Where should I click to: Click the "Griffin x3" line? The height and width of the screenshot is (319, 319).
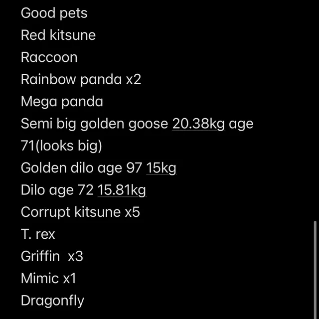pyautogui.click(x=52, y=256)
